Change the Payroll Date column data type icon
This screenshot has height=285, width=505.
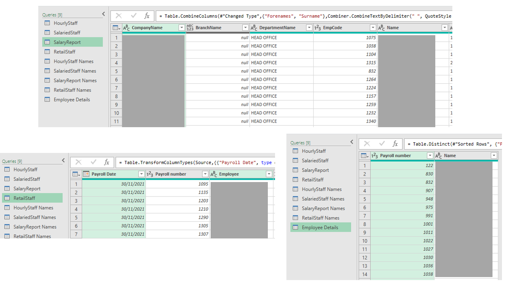coord(86,174)
